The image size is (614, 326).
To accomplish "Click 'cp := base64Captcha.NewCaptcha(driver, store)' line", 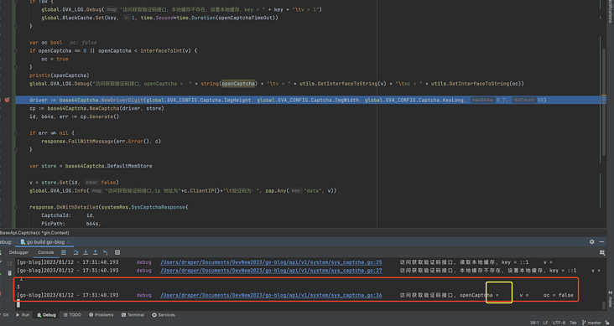I will [96, 108].
